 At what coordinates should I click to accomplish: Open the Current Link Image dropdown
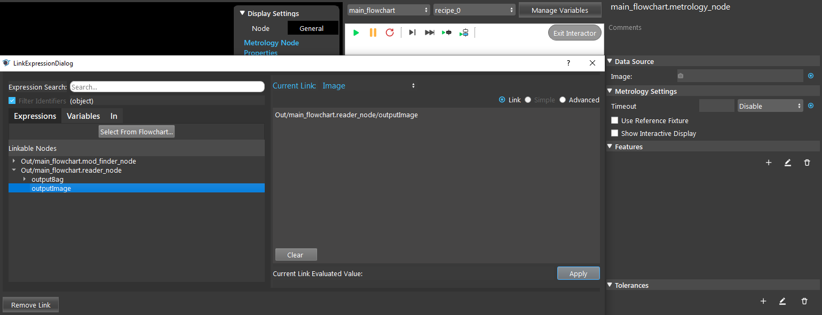[369, 85]
